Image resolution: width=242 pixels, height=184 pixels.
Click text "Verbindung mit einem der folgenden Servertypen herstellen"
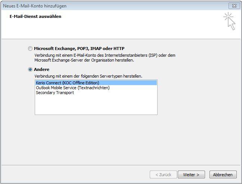coord(88,76)
